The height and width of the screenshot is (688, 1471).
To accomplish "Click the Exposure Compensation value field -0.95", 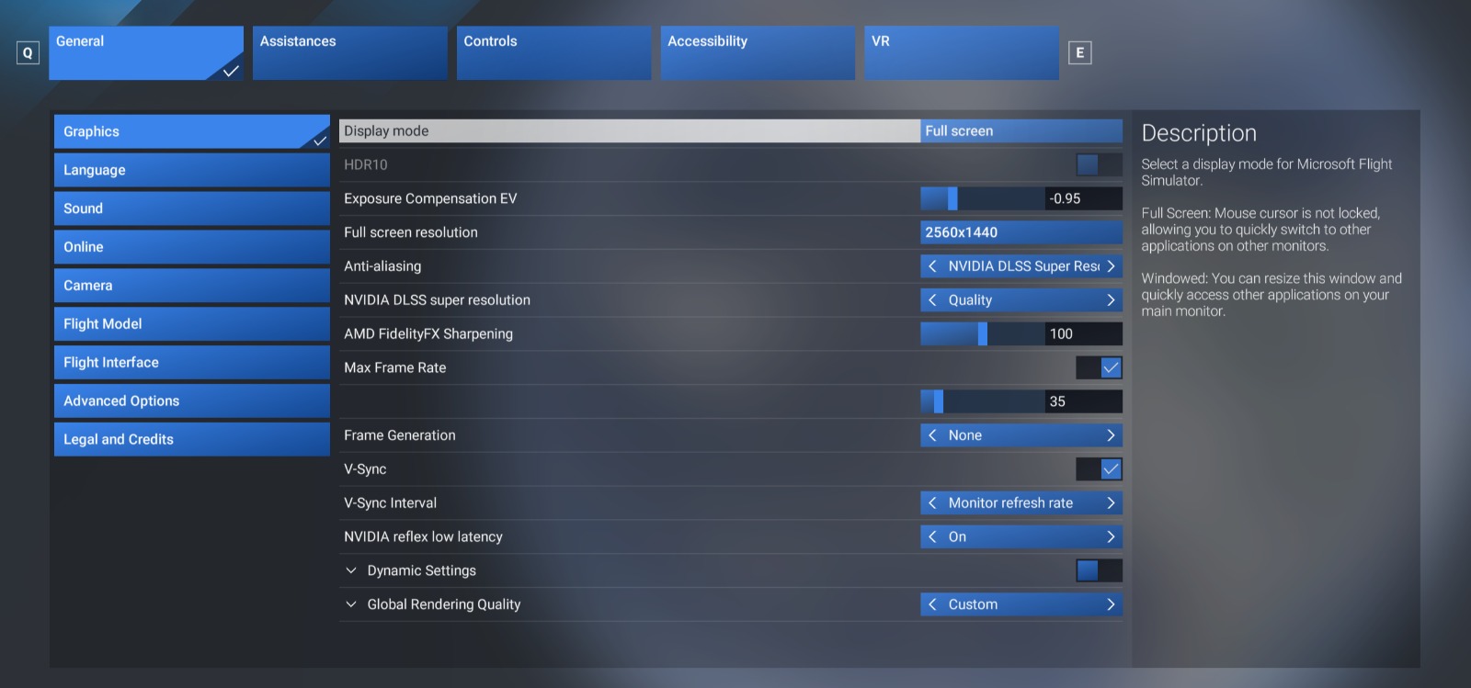I will [1084, 198].
